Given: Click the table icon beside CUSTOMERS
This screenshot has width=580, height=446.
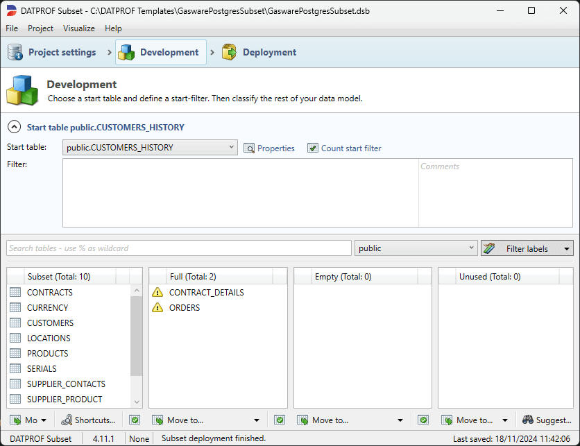Looking at the screenshot, I should 15,323.
